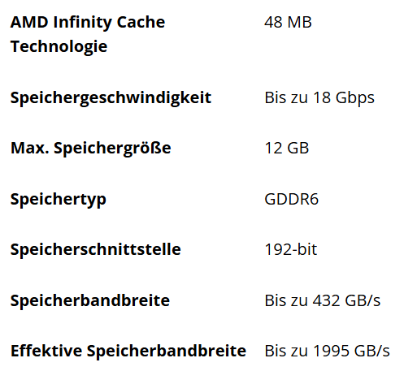This screenshot has height=384, width=404.
Task: Click the word Effektive in last label
Action: (x=46, y=351)
